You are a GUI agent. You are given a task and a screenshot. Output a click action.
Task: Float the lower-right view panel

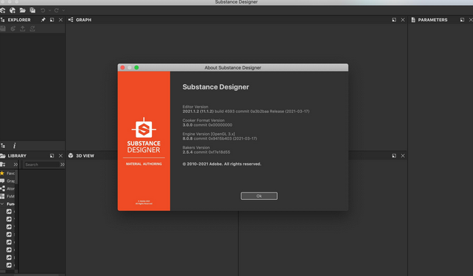coord(394,156)
